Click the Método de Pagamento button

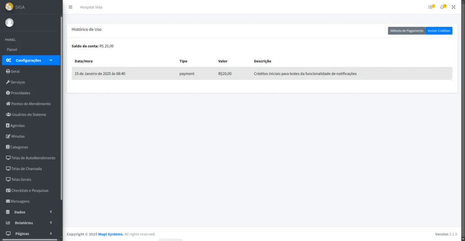406,31
